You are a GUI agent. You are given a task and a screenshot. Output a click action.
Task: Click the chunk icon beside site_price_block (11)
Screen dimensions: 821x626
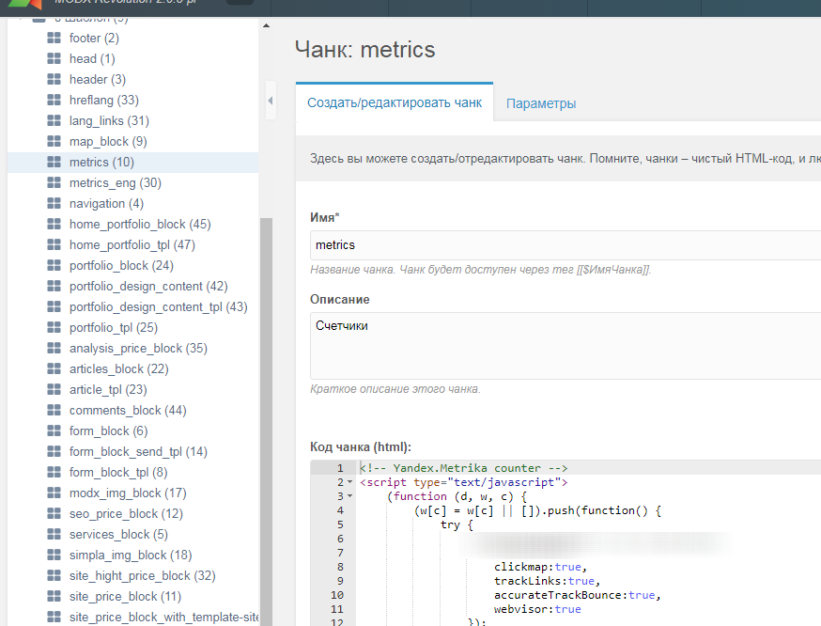[54, 597]
